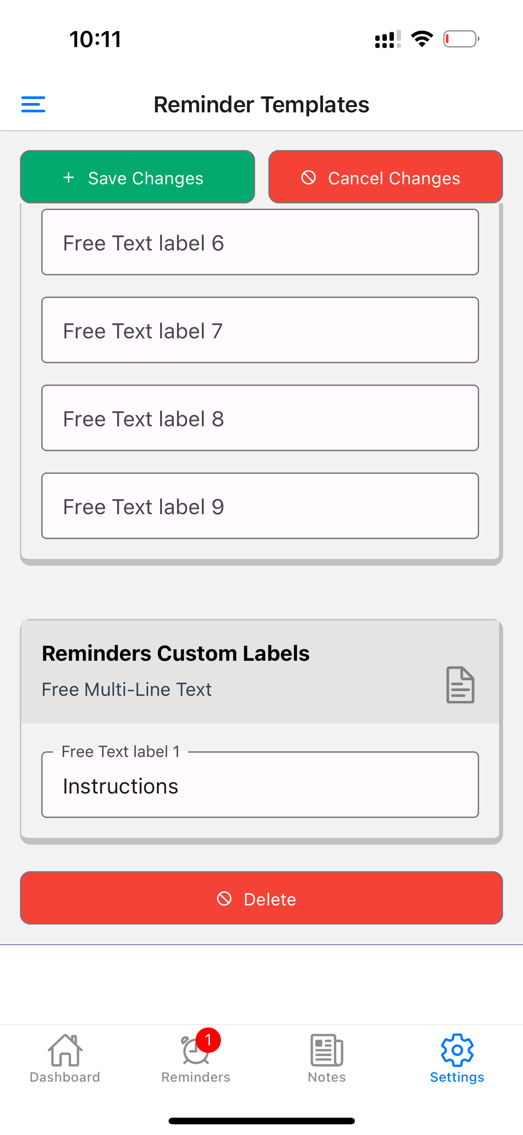Click into Free Text label 9 field
523x1135 pixels.
coord(260,506)
